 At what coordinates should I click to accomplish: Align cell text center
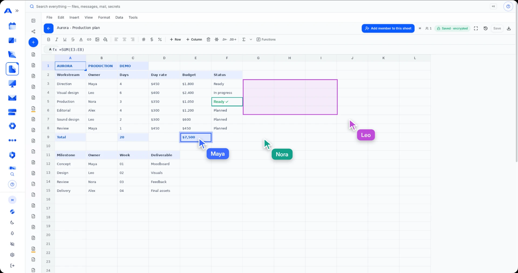(x=124, y=40)
